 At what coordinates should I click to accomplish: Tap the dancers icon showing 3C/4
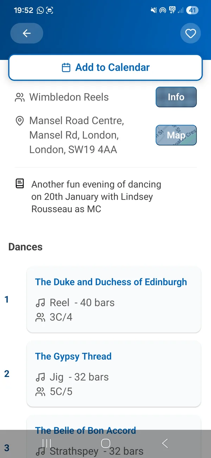coord(40,317)
